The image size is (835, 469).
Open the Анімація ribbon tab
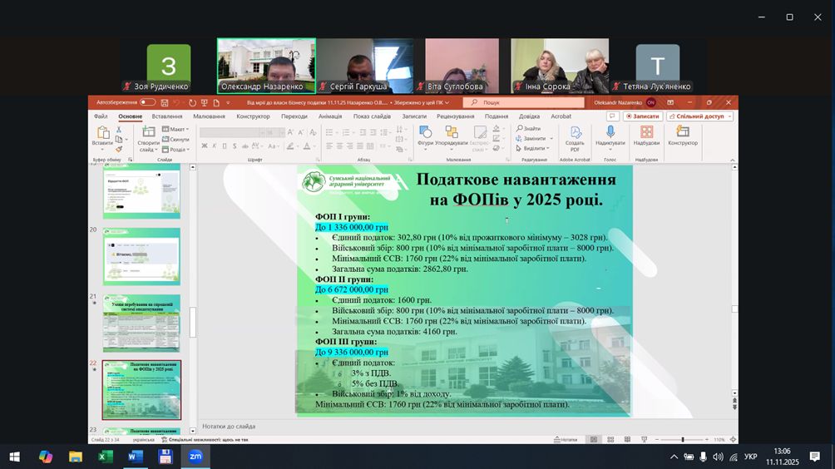(329, 116)
